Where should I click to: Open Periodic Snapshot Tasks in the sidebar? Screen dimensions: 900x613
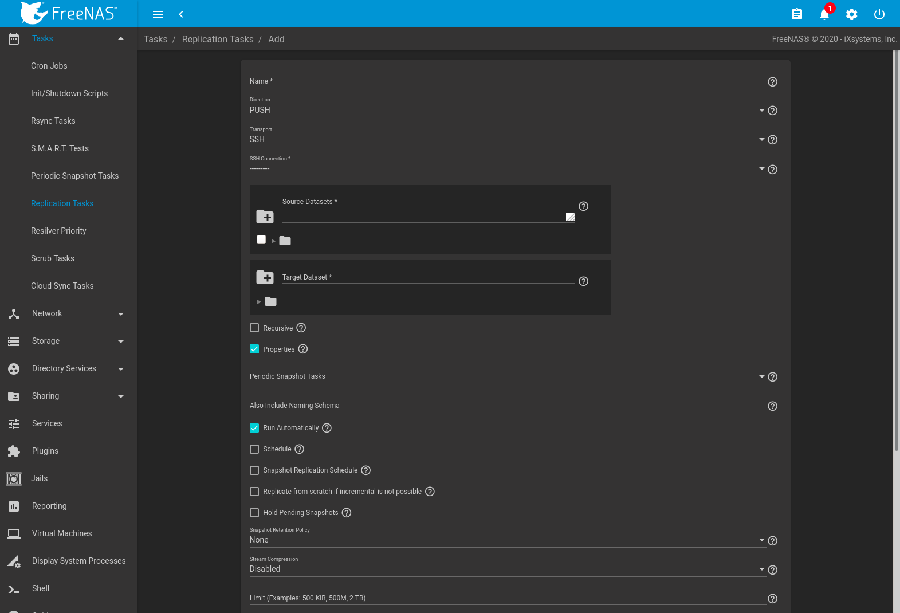74,176
